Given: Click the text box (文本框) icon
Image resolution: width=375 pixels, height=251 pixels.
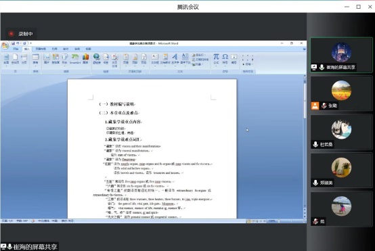Looking at the screenshot, I should 155,59.
